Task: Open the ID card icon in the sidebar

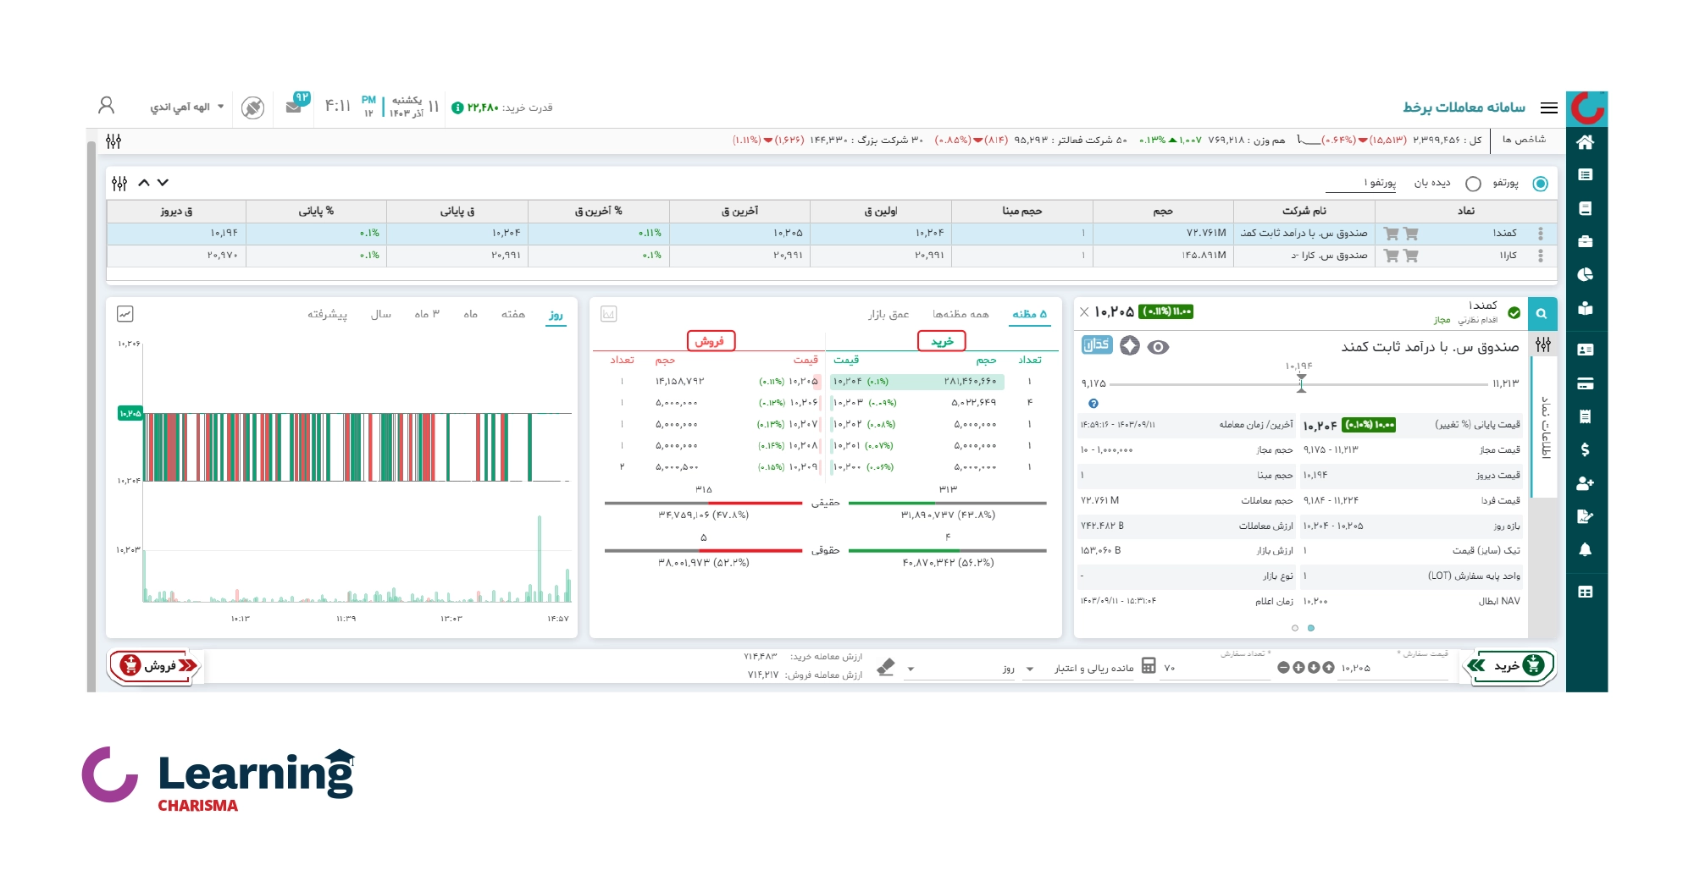Action: click(1586, 350)
